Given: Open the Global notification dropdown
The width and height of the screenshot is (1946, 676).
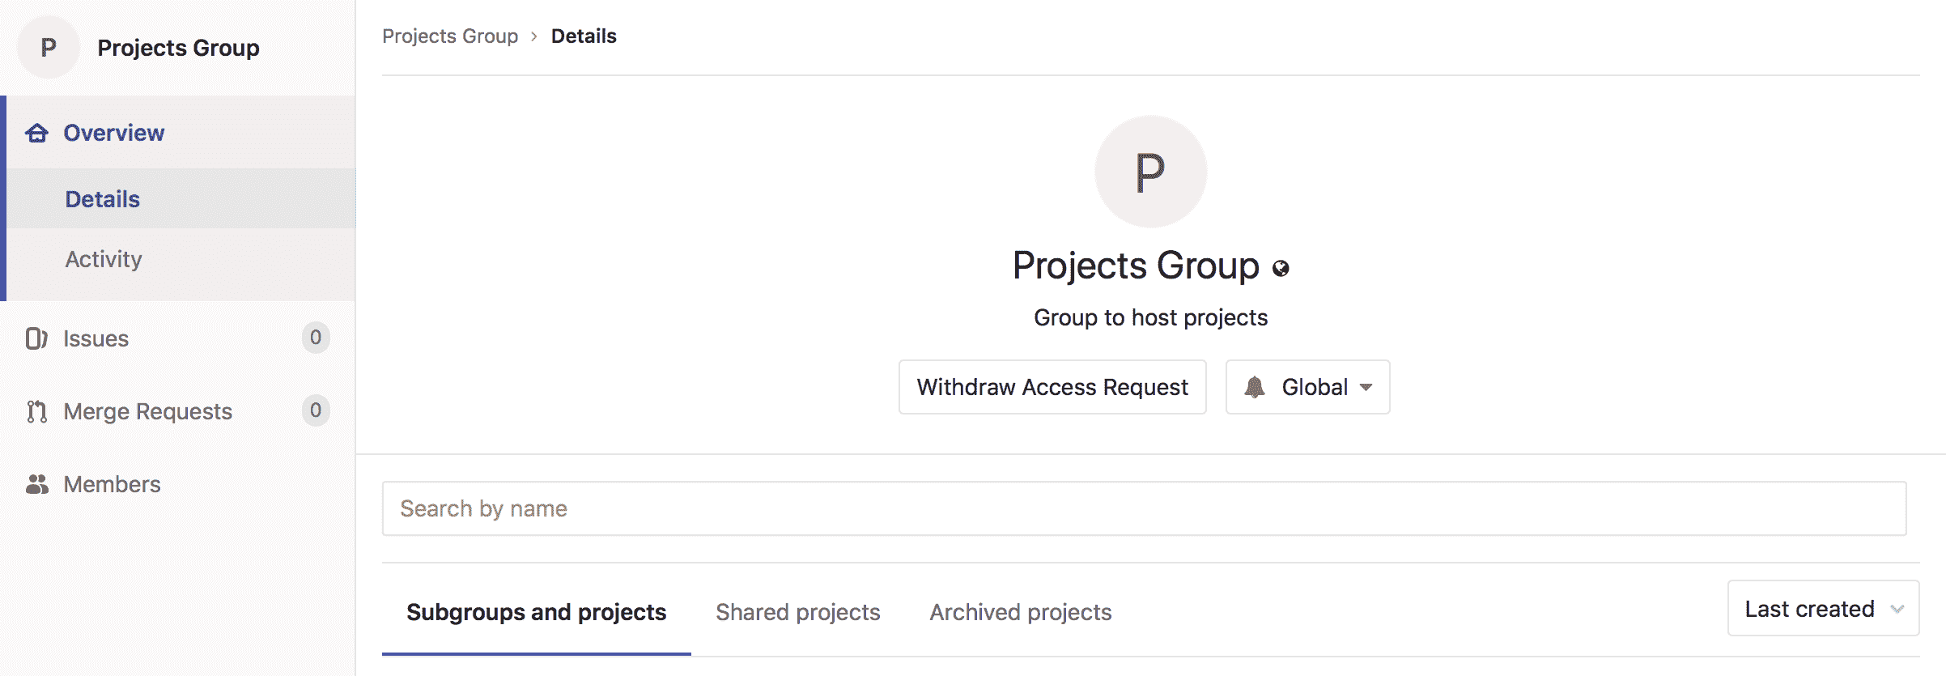Looking at the screenshot, I should (1307, 387).
